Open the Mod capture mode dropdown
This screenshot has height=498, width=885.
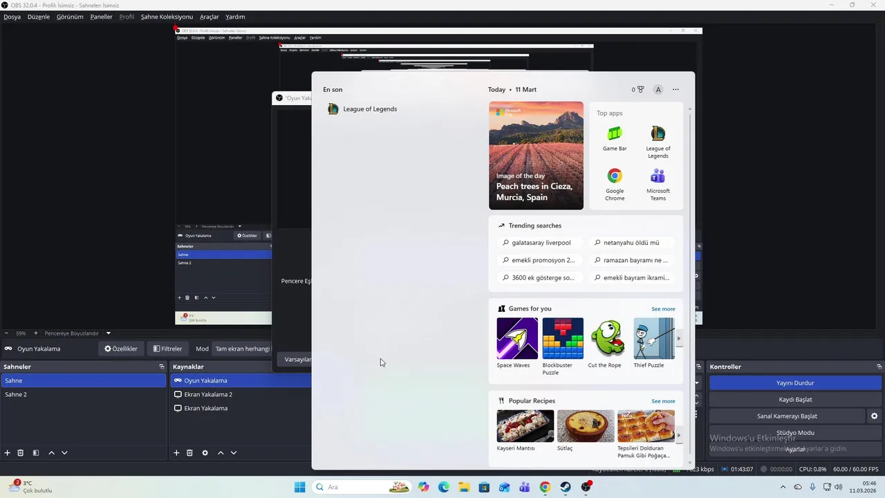[242, 349]
